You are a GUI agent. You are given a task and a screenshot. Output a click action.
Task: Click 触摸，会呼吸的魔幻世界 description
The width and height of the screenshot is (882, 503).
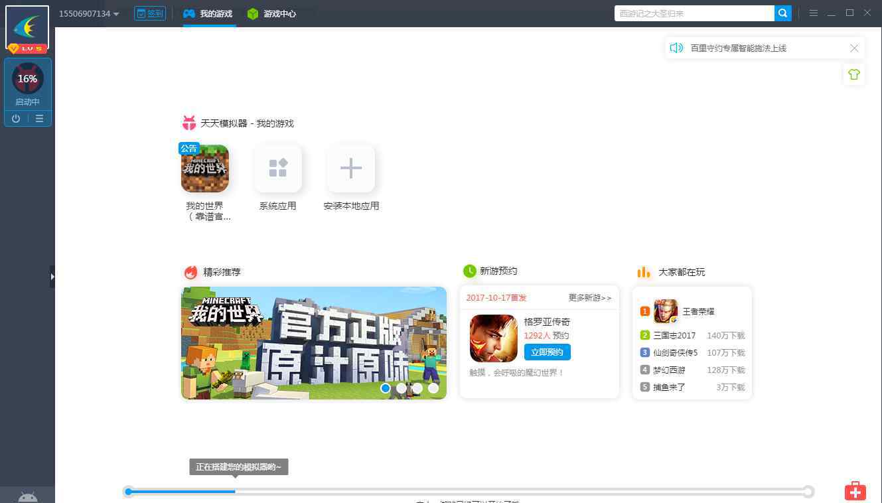pos(516,373)
